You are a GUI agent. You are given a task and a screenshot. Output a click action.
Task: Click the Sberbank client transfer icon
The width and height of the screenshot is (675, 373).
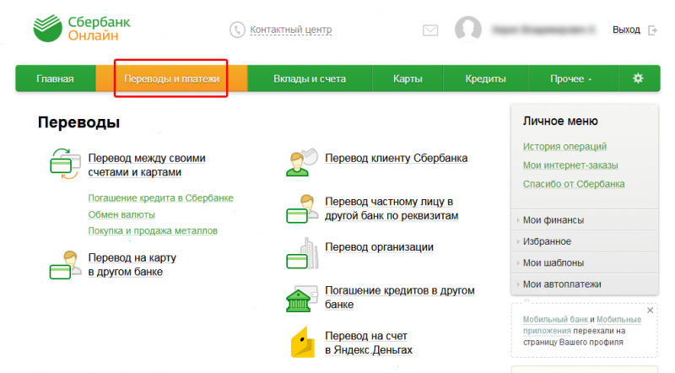(302, 162)
